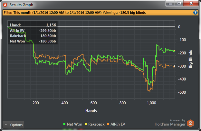The image size is (201, 131).
Task: Click the Net Won value -180.50bb in tooltip
Action: point(47,41)
